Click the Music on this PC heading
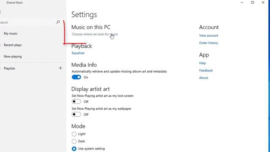The image size is (270, 152). pos(91,27)
